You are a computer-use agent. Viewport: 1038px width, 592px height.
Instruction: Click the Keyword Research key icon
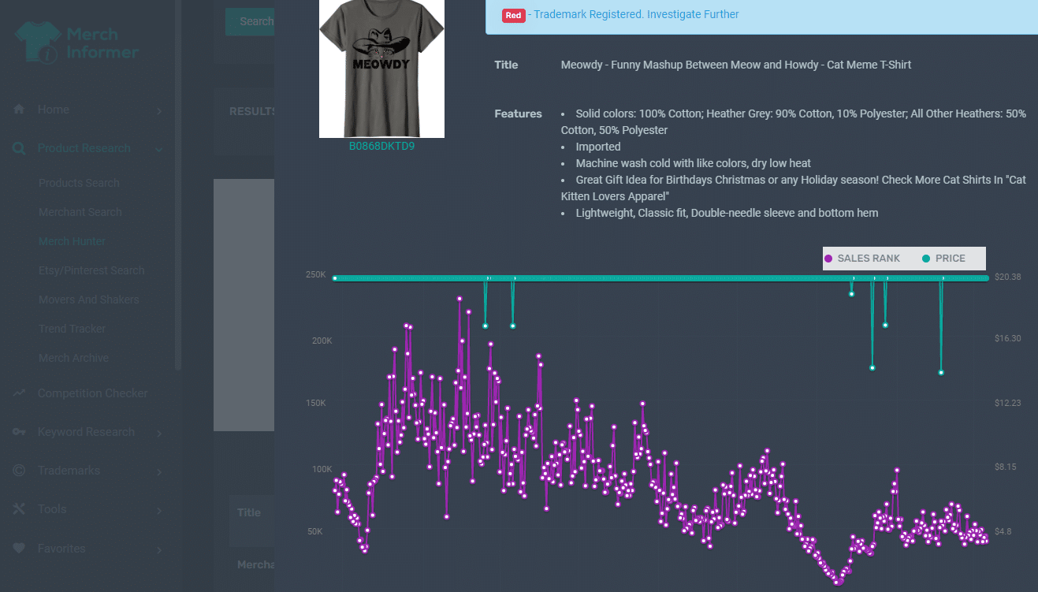click(x=19, y=432)
